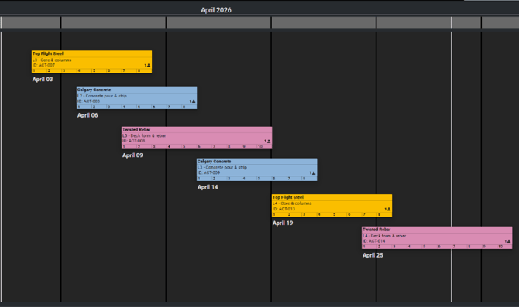Click the April 19 start date label
This screenshot has height=307, width=519.
tap(283, 223)
